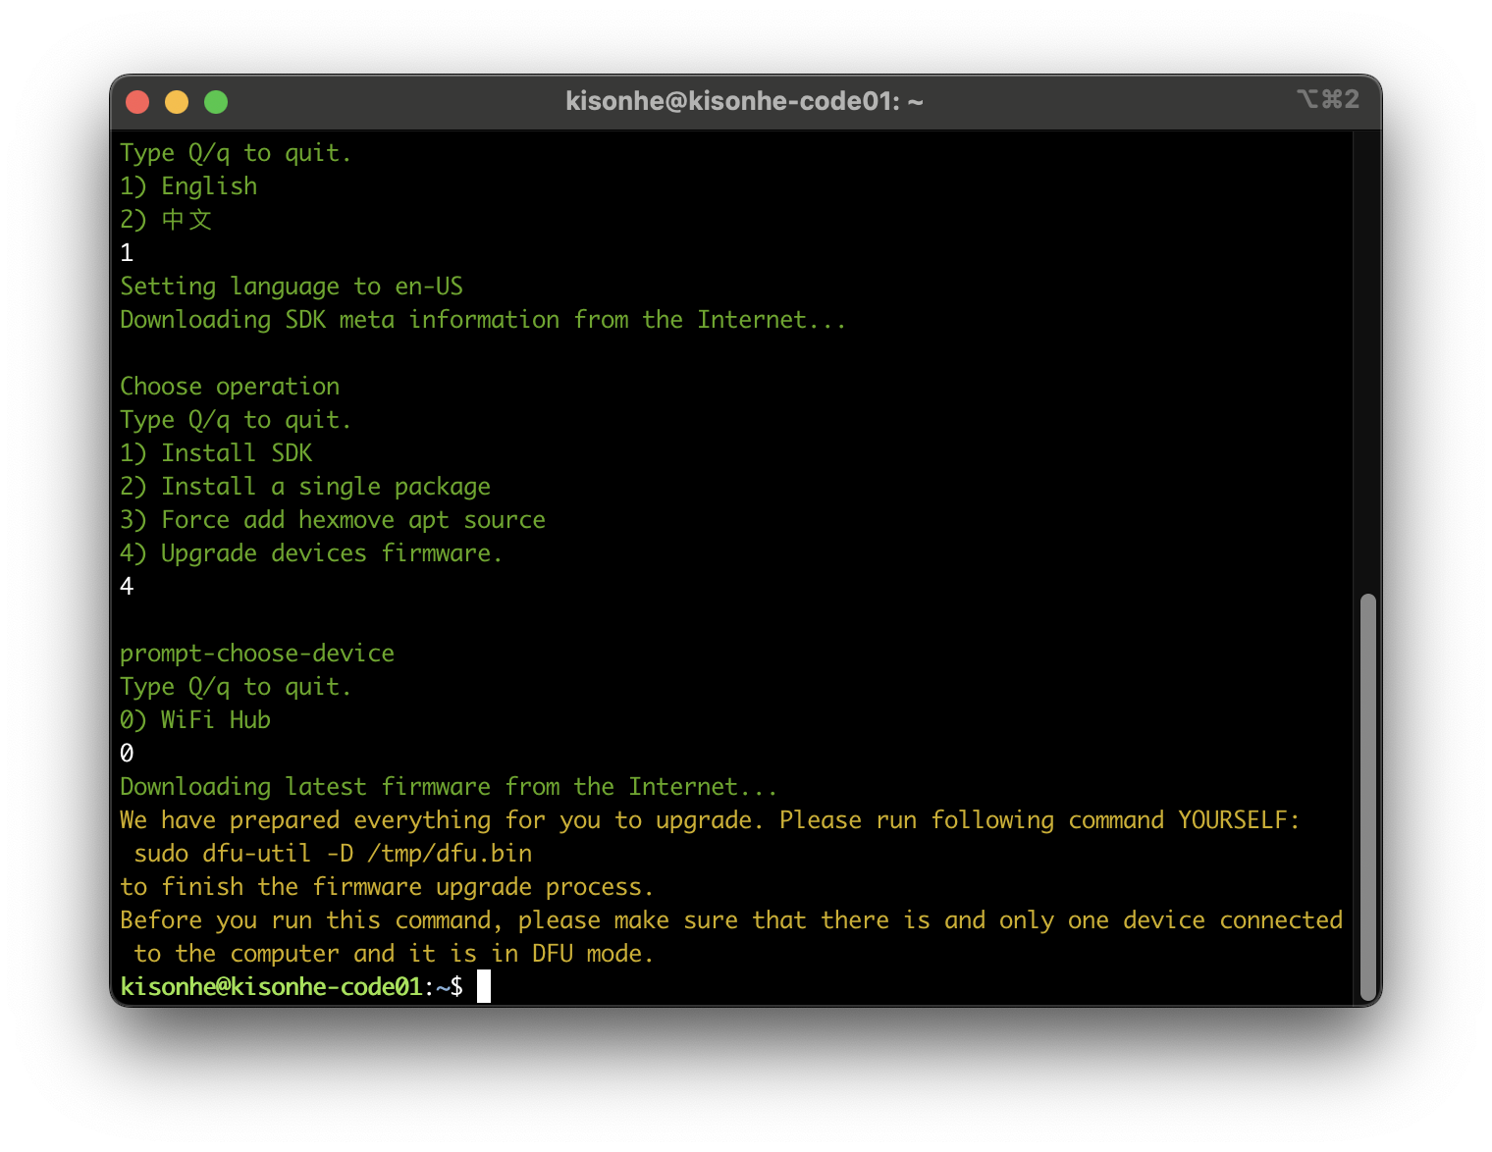Click the '2) Install a single package' line
This screenshot has width=1492, height=1152.
tap(305, 487)
